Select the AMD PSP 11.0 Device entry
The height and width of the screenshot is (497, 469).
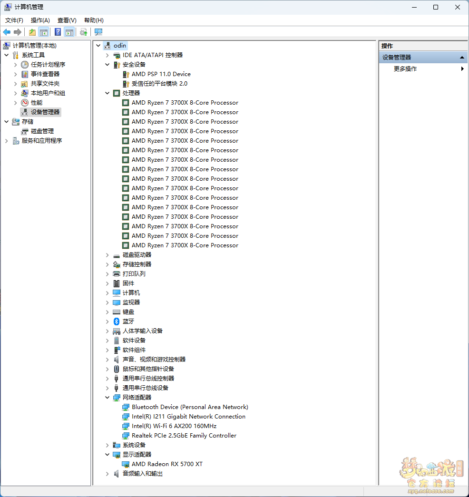pos(161,74)
